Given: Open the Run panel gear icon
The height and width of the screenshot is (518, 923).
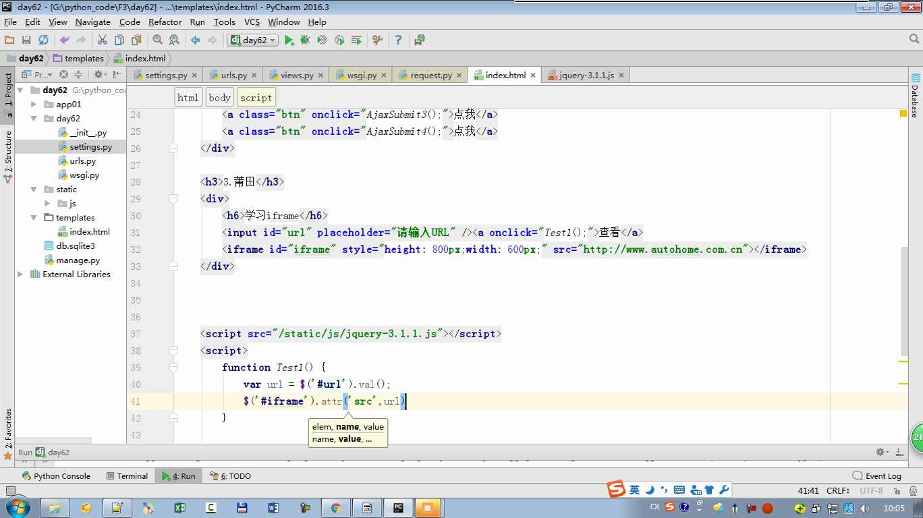Looking at the screenshot, I should [881, 452].
